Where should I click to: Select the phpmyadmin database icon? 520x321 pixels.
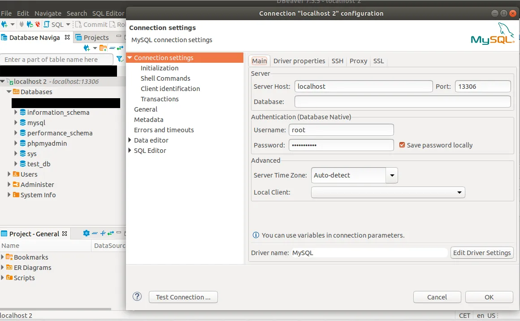pyautogui.click(x=23, y=143)
